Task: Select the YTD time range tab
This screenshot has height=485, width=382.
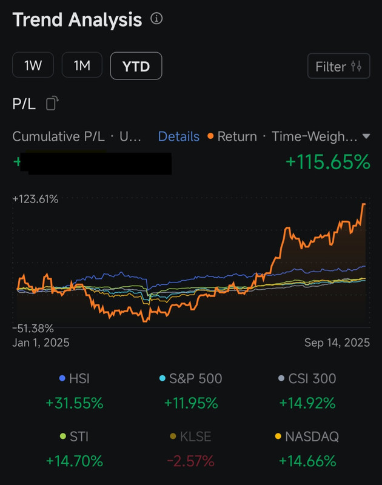Action: click(x=136, y=66)
